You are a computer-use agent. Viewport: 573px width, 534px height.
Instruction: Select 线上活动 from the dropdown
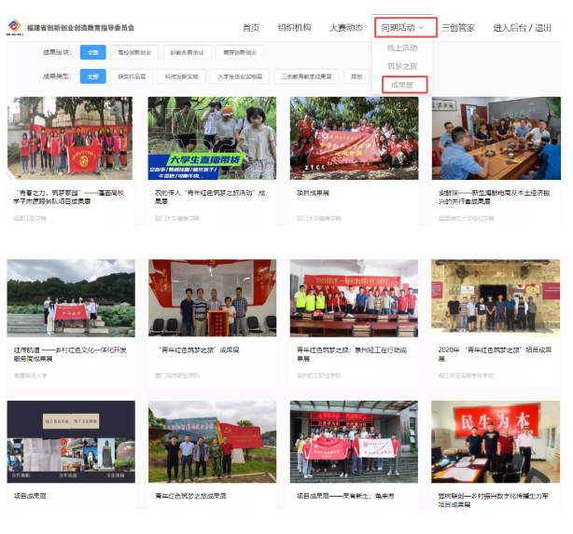click(402, 48)
